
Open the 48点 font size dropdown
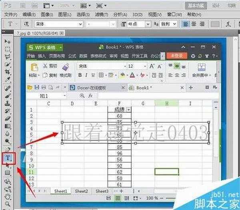[148, 24]
